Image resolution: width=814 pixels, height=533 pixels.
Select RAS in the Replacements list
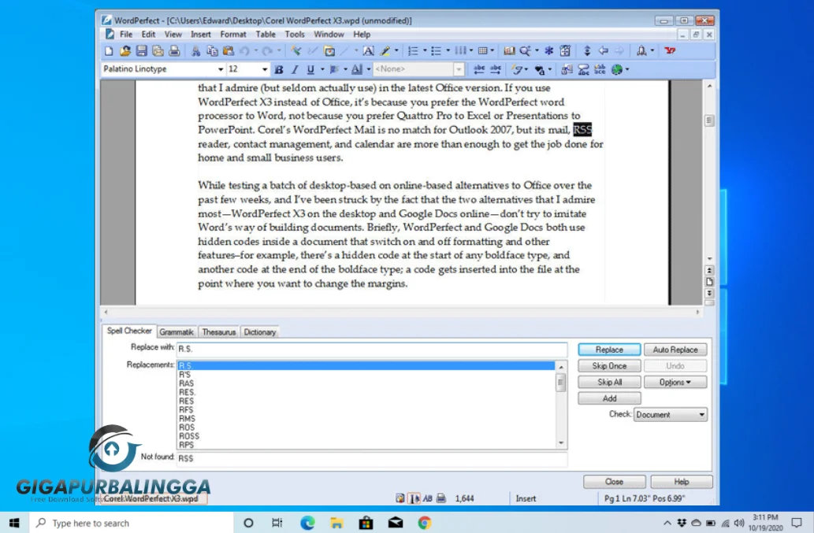click(x=366, y=383)
